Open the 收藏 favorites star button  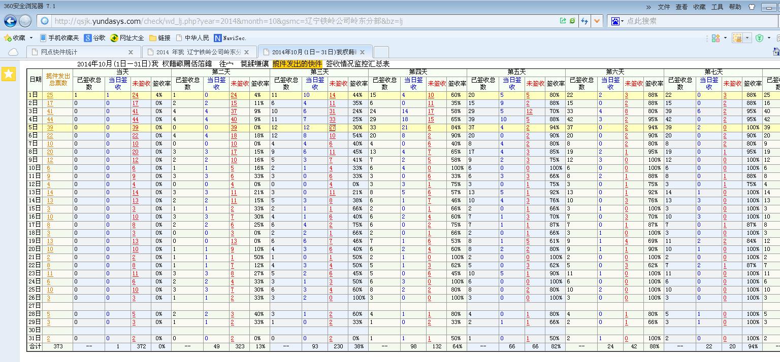click(14, 38)
